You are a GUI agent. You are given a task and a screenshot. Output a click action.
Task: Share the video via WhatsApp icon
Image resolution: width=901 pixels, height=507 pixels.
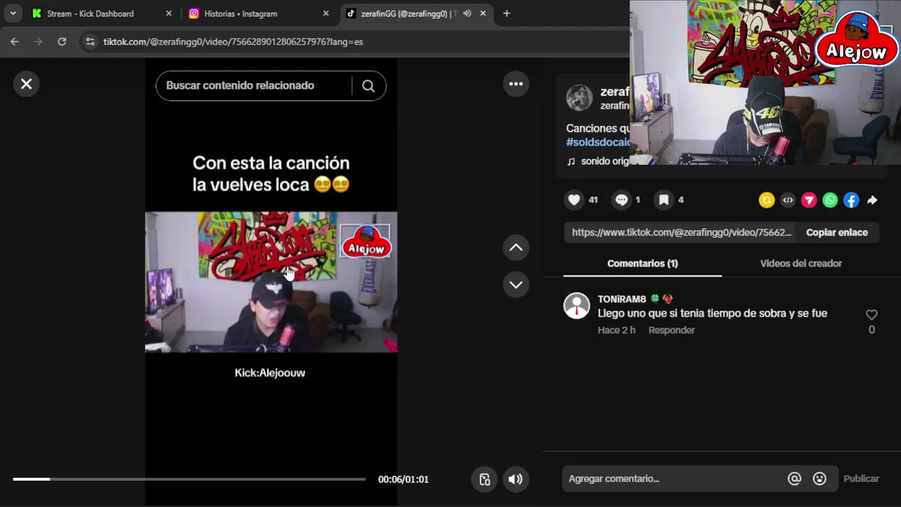click(x=830, y=200)
